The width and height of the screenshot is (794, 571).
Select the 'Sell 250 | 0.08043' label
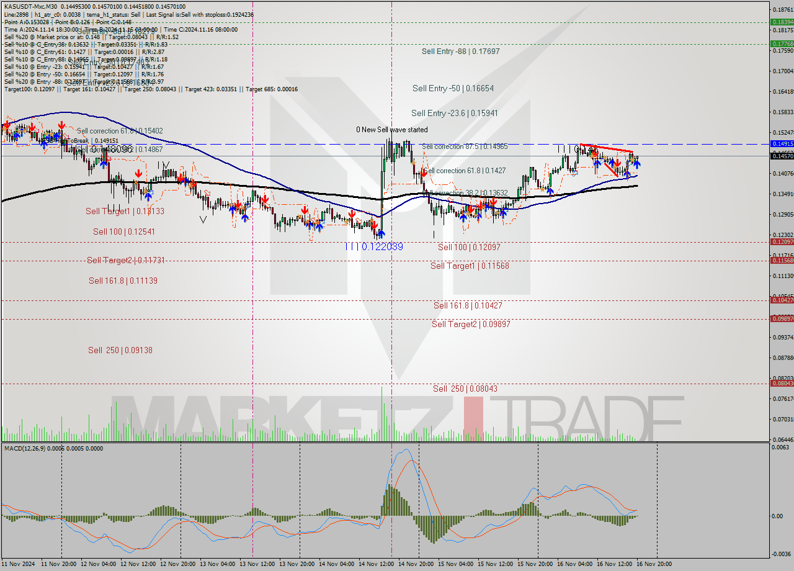465,389
